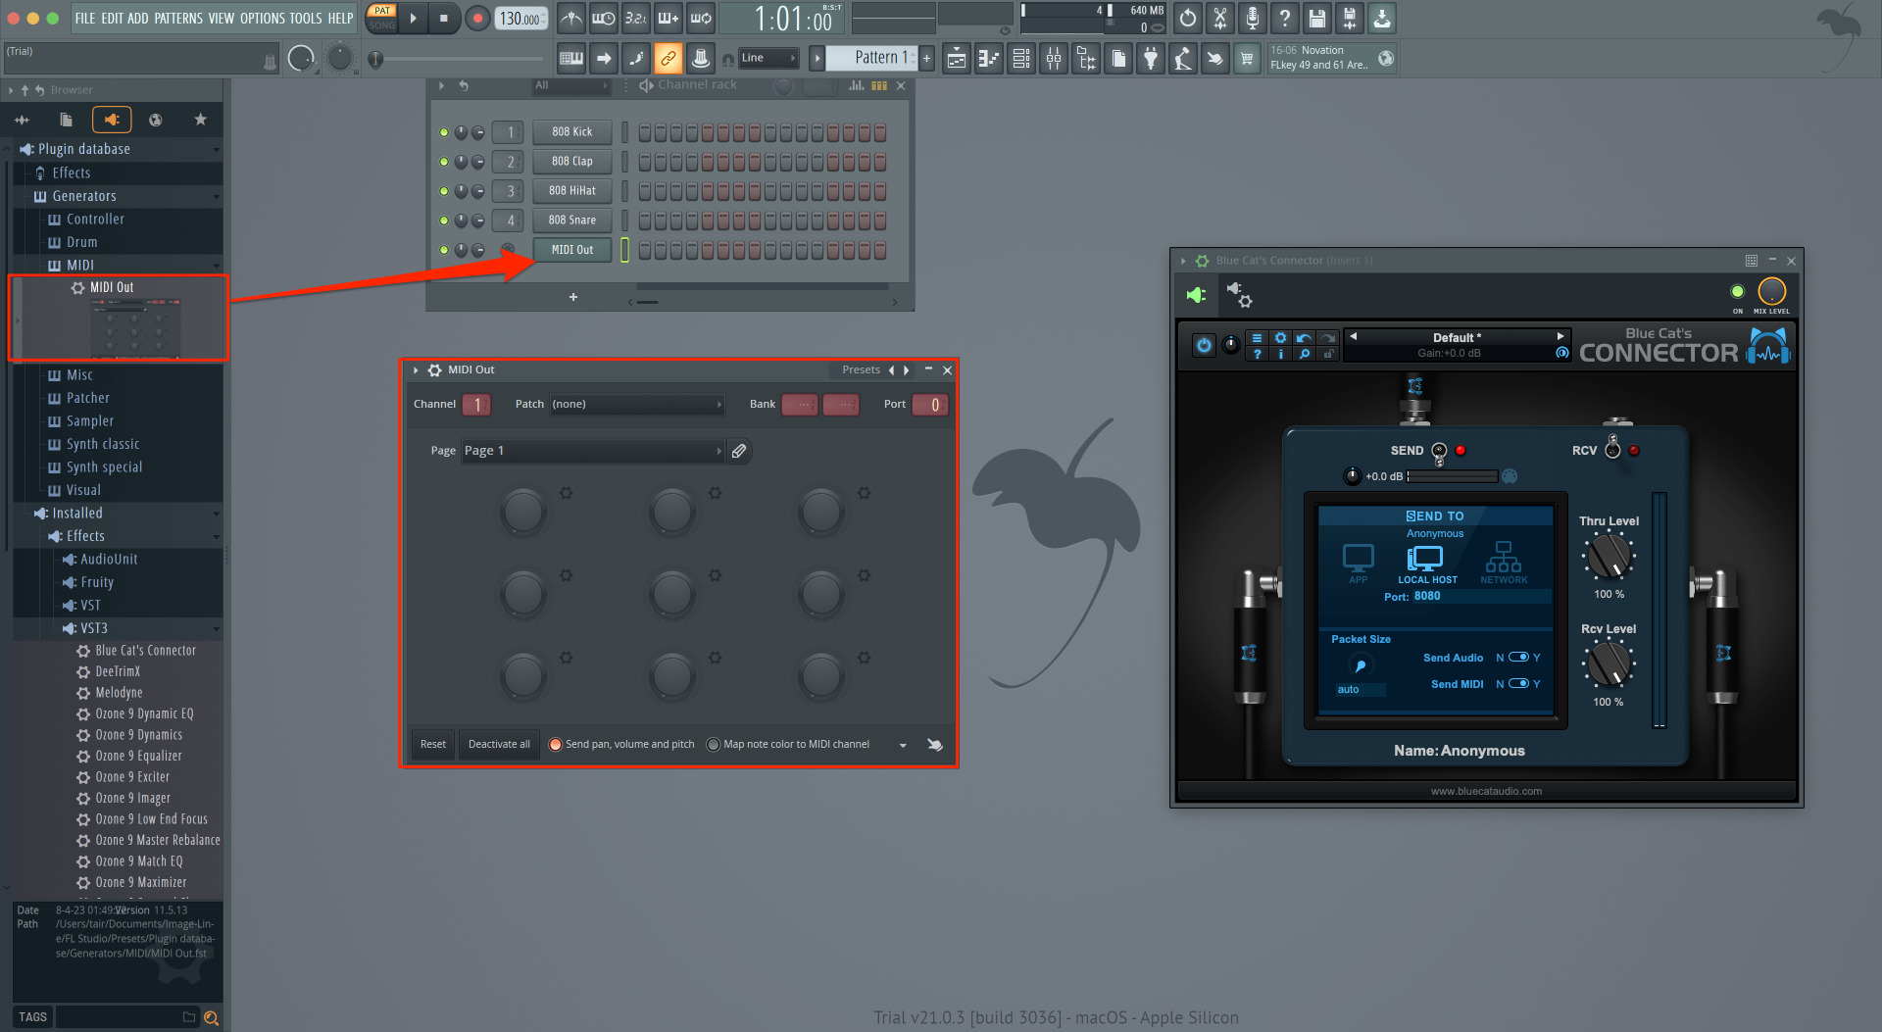Select the APP send destination icon
Screen dimensions: 1882x1032
[1358, 563]
